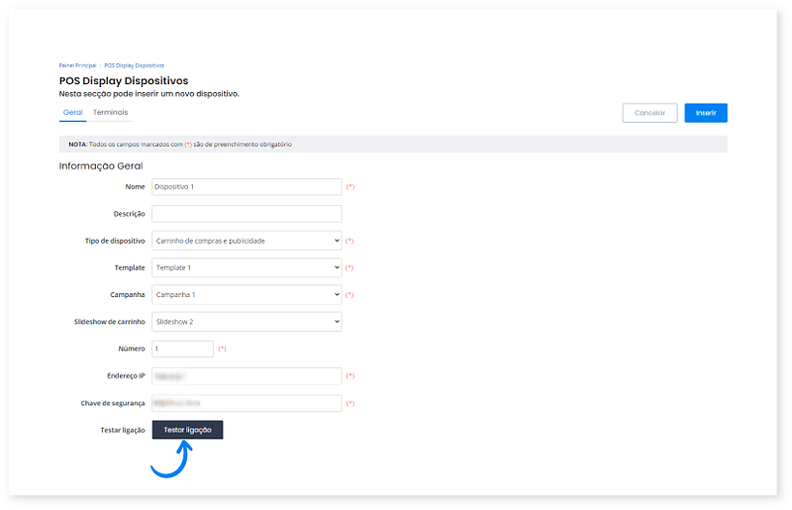Focus the Nome field containing Dispositivo 1
Screen dimensions: 792x510
click(246, 186)
